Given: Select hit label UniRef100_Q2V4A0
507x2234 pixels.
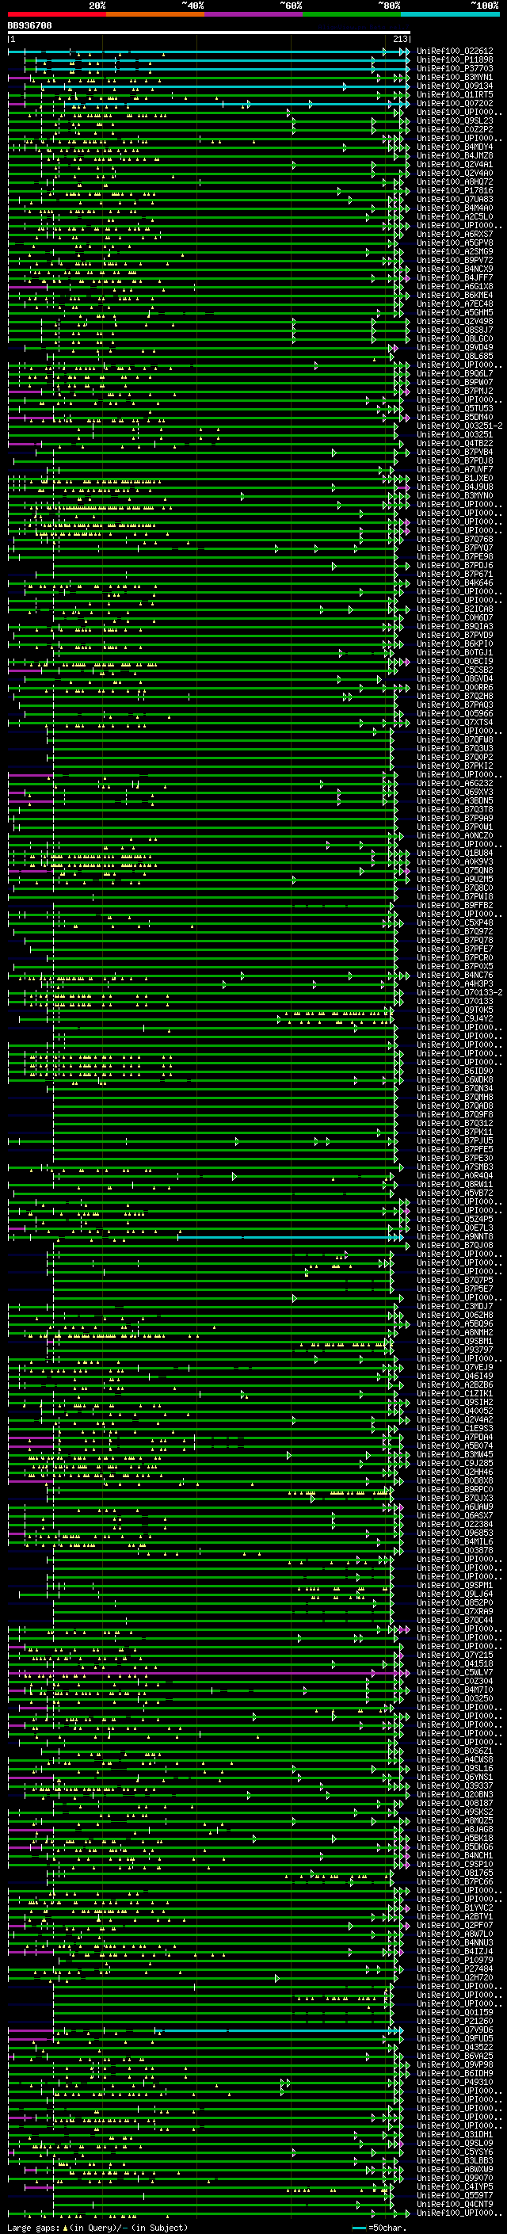Looking at the screenshot, I should coord(455,173).
